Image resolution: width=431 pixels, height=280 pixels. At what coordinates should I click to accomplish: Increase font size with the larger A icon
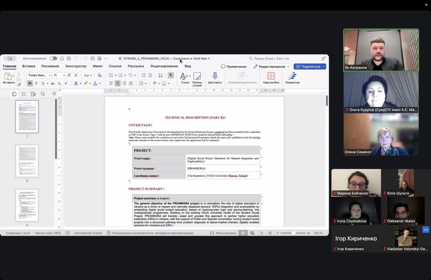69,75
